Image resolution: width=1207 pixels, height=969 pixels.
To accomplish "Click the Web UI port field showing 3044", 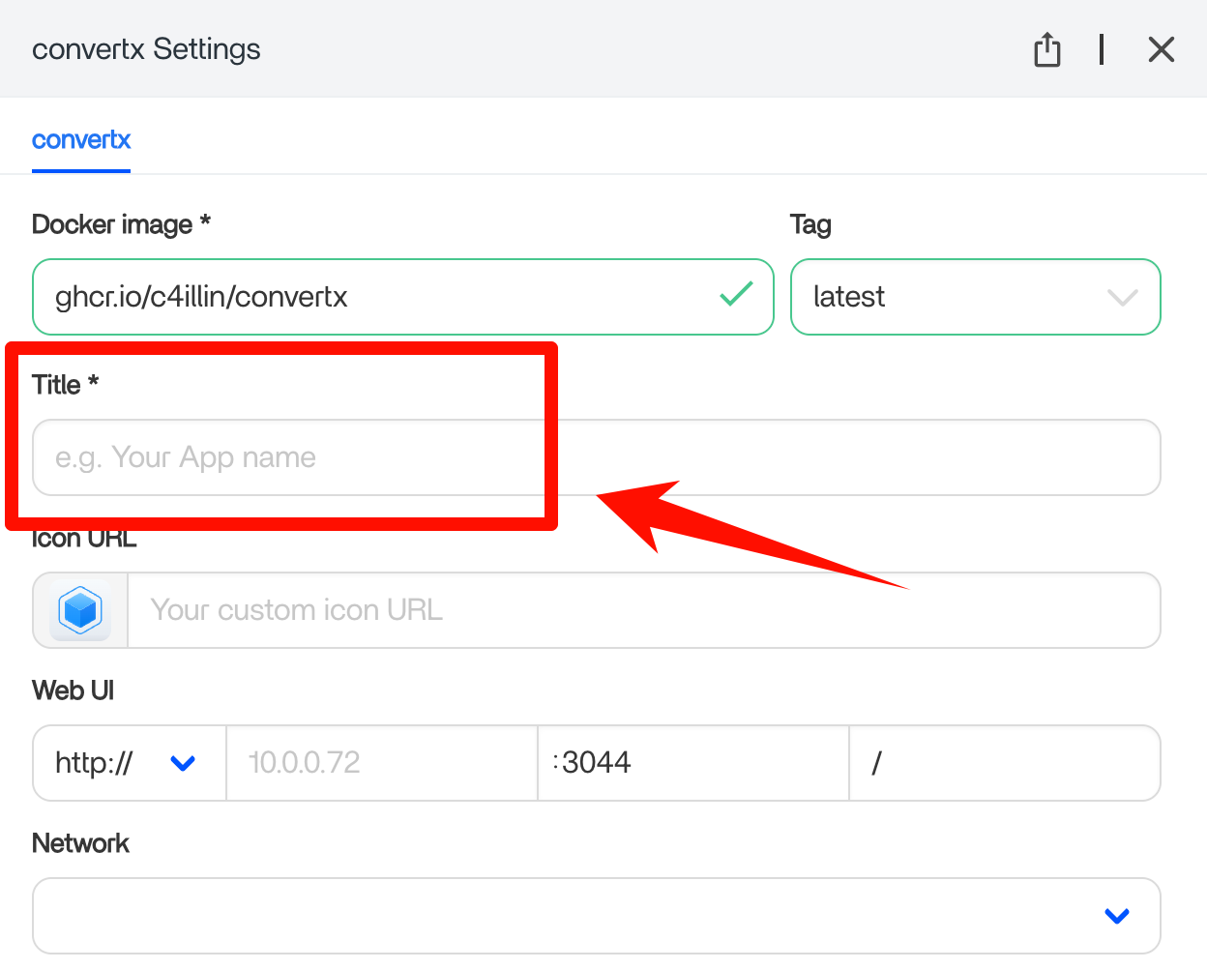I will click(692, 763).
